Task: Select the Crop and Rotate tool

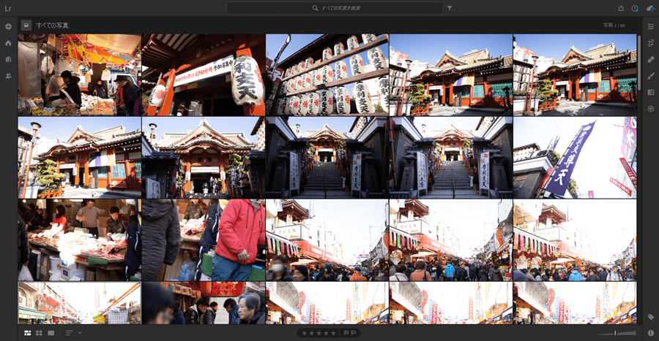Action: 651,43
